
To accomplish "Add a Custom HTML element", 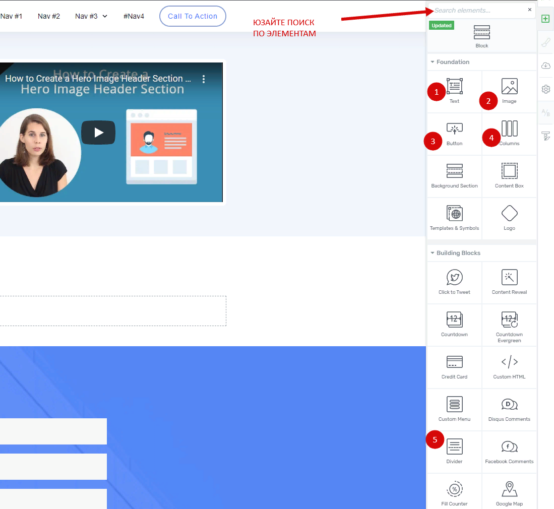I will click(x=509, y=367).
